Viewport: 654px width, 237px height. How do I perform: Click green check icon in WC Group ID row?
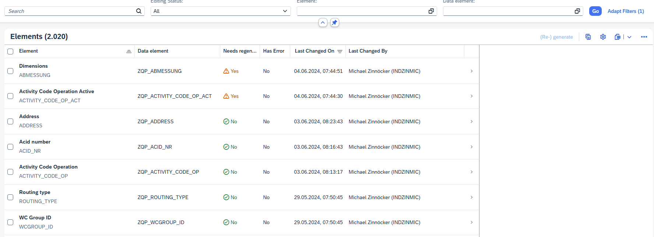(226, 222)
